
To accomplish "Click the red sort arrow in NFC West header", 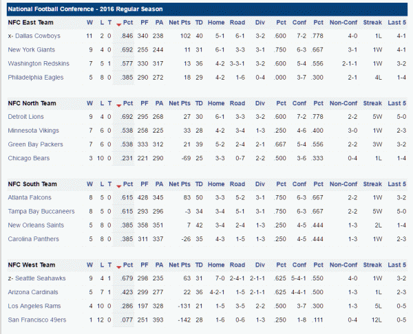I will tap(119, 267).
